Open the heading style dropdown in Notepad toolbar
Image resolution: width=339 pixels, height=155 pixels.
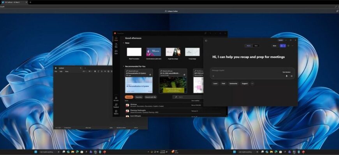[x=84, y=71]
